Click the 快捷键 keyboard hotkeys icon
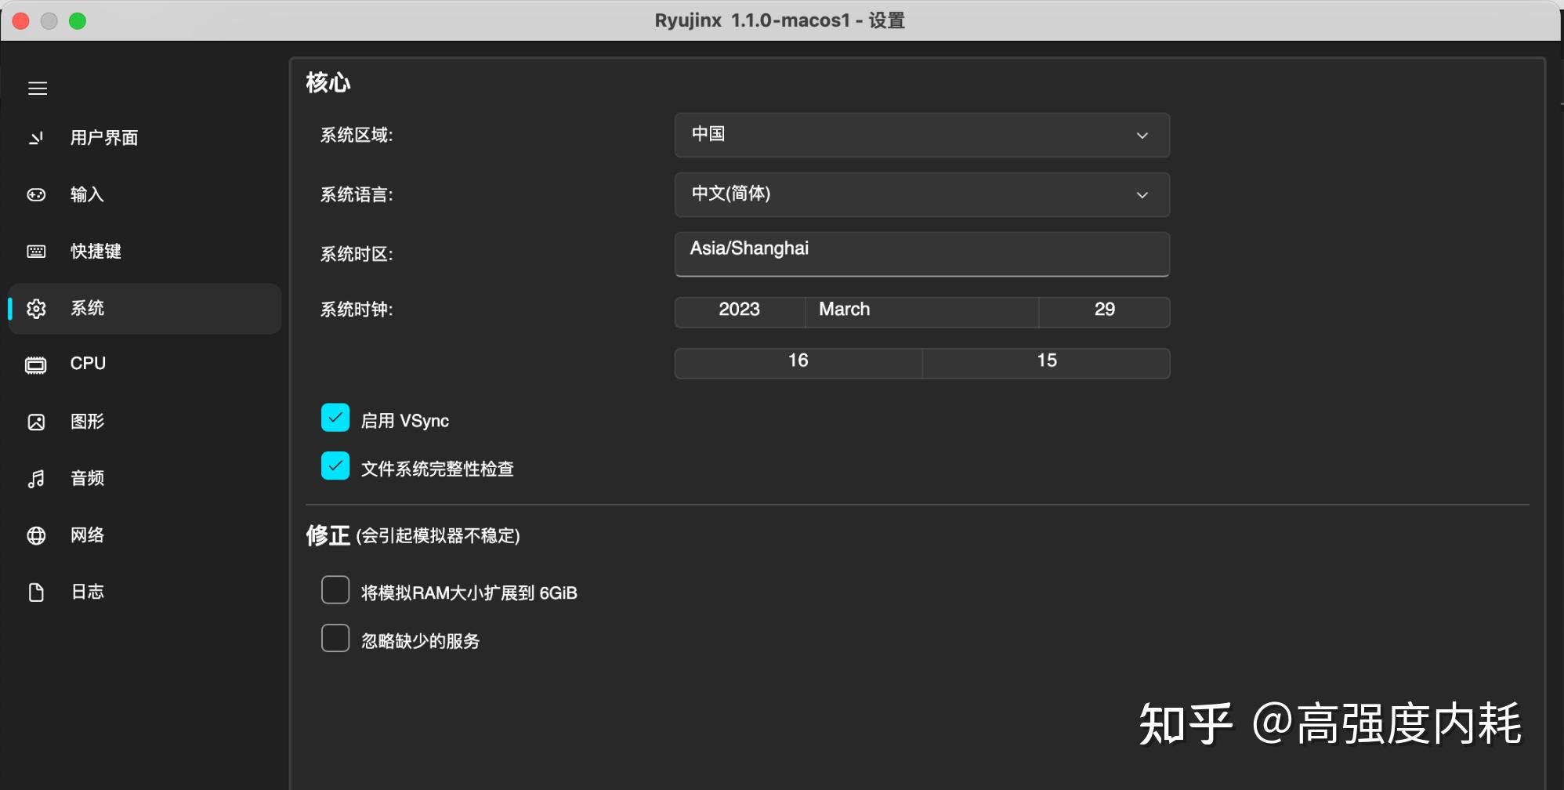Viewport: 1564px width, 790px height. click(36, 251)
